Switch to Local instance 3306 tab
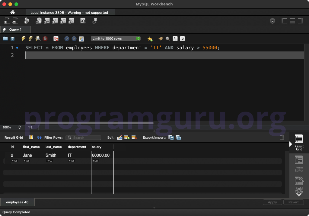The height and width of the screenshot is (216, 309). pos(70,12)
